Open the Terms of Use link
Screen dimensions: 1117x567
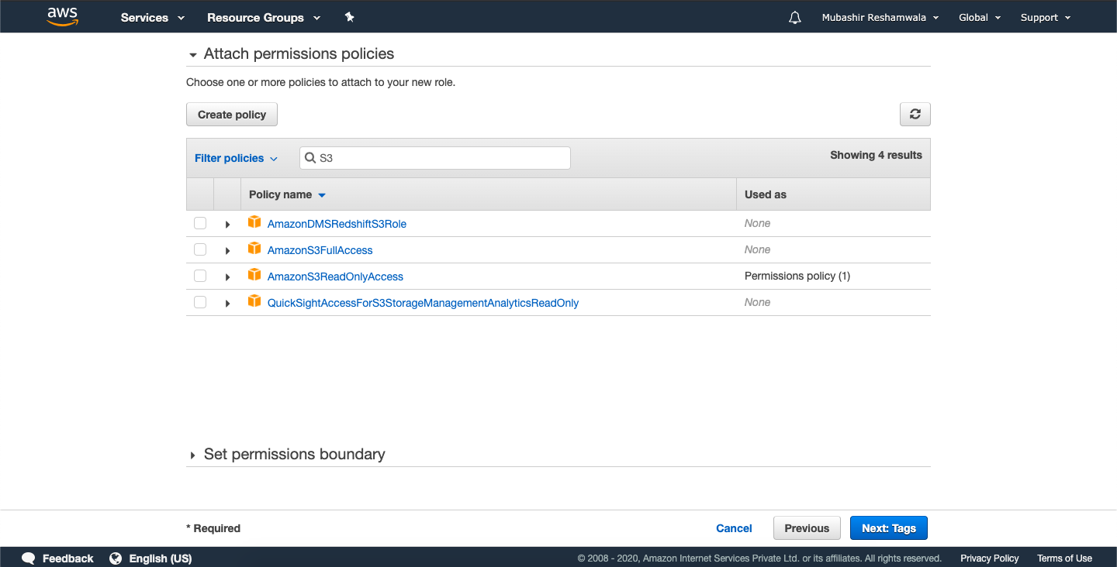point(1064,558)
